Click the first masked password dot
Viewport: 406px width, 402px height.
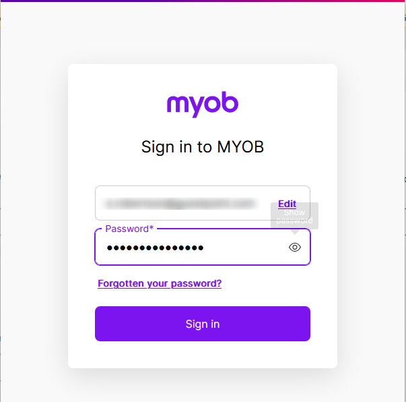pos(110,248)
